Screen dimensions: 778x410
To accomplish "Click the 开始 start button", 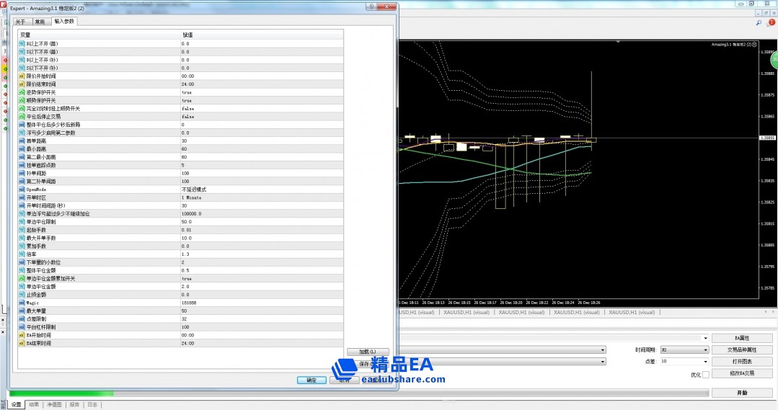I will pyautogui.click(x=742, y=393).
